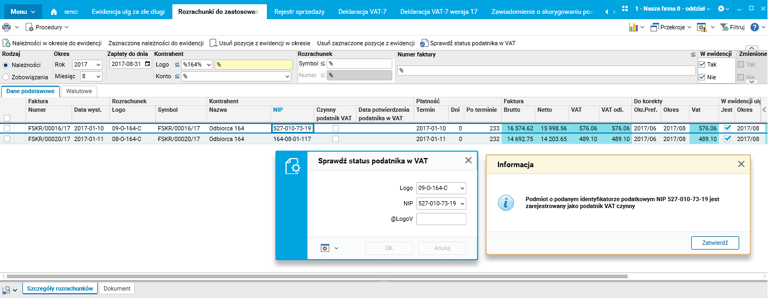This screenshot has width=768, height=298.
Task: Click the gear icon in title bar
Action: coord(722,9)
